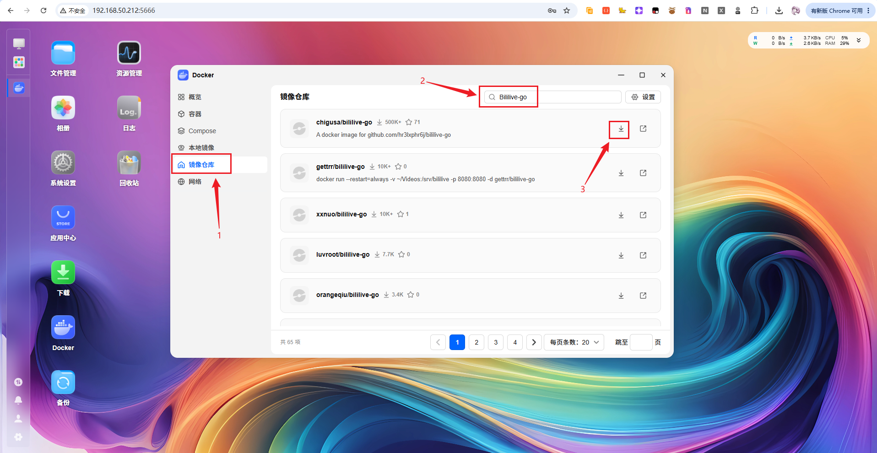Download the xxnuo/bililive-go image
The width and height of the screenshot is (877, 453).
tap(621, 215)
